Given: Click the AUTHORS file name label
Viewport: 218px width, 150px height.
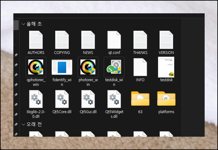Looking at the screenshot, I should 36,53.
